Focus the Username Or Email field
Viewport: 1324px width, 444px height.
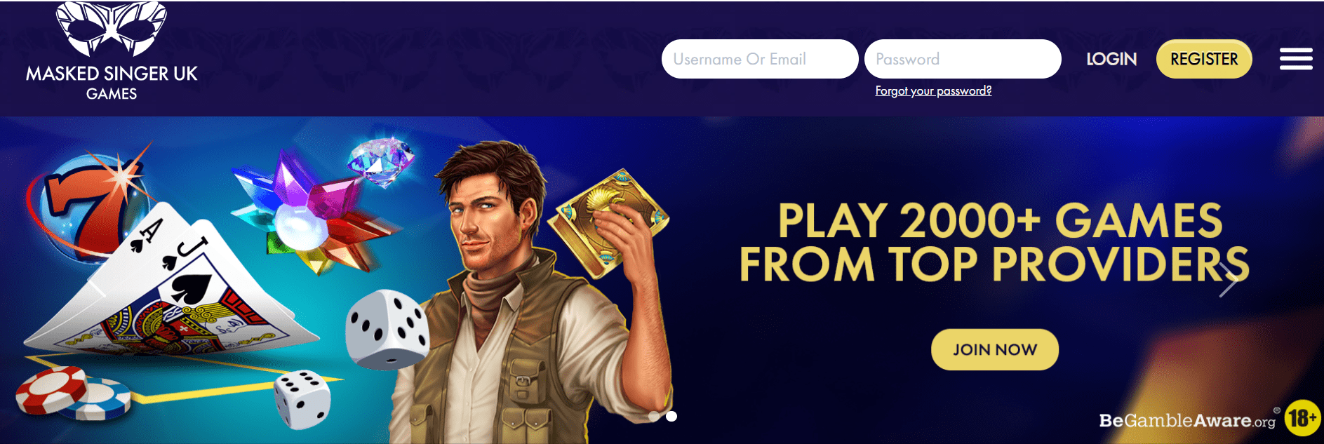tap(759, 59)
